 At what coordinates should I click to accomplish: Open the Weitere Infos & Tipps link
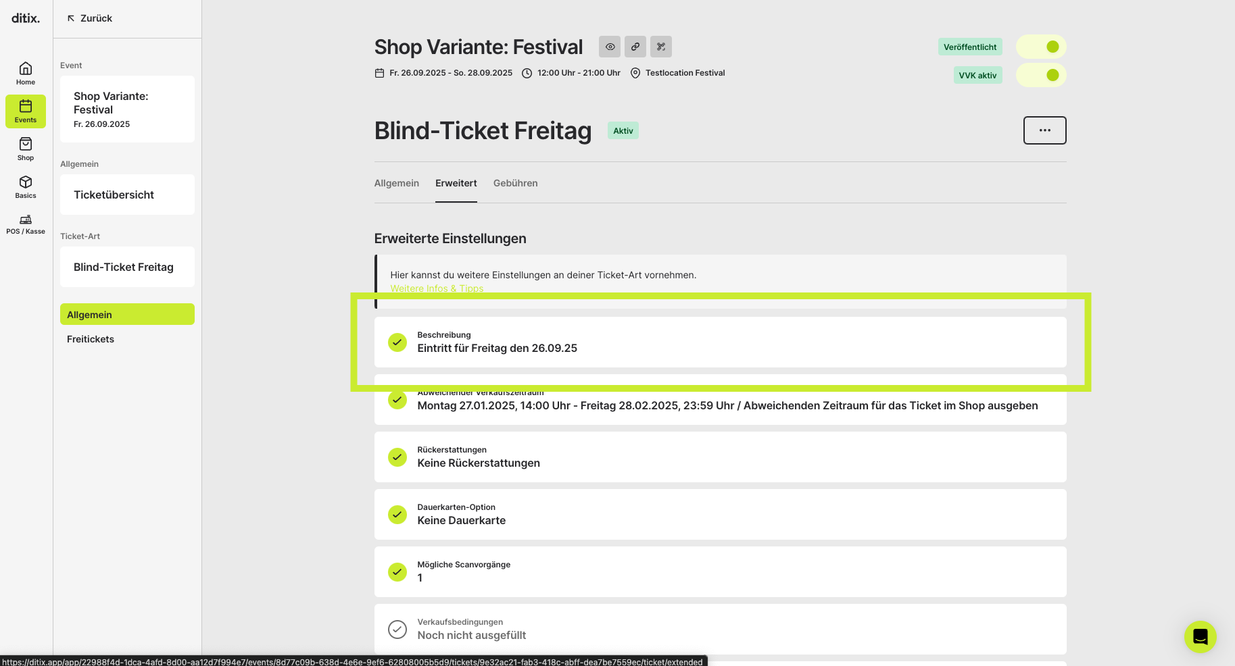(437, 288)
